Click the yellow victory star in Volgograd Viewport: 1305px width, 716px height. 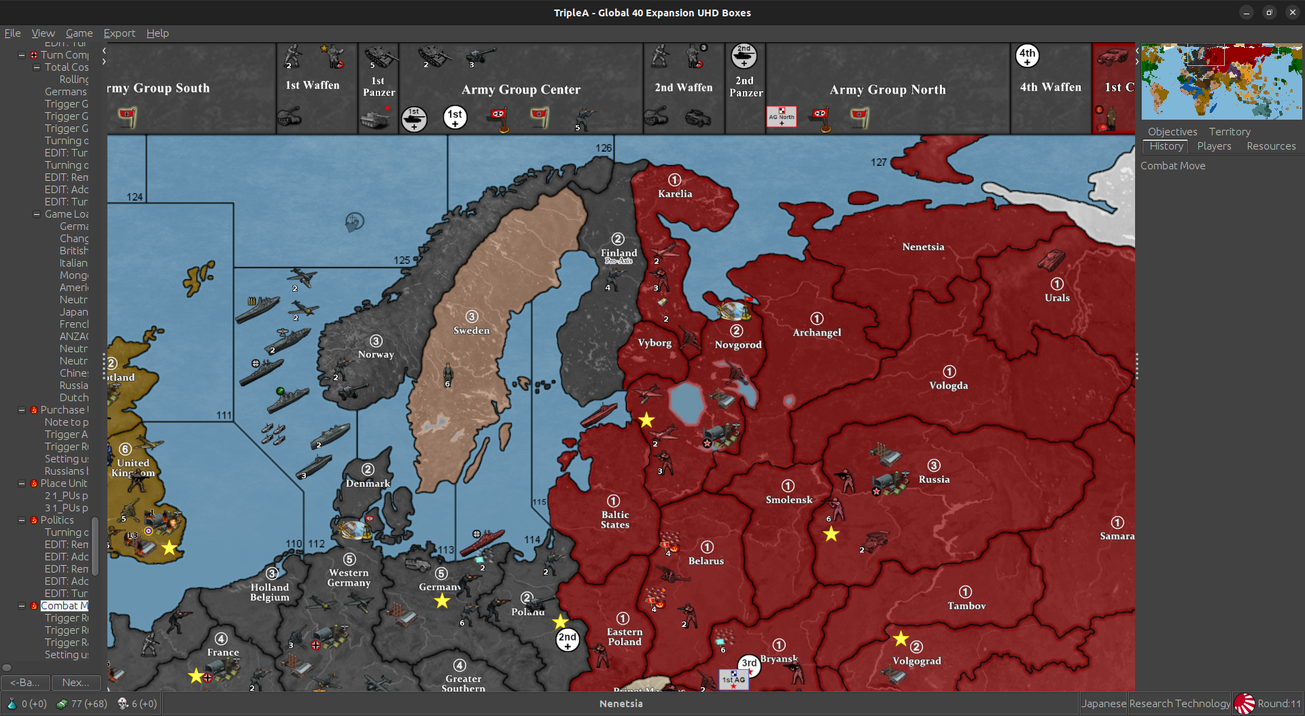coord(901,638)
